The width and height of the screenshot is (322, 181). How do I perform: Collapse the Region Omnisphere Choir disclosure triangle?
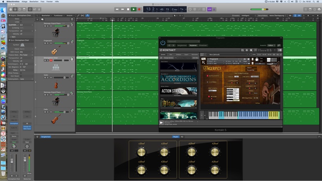[9, 15]
